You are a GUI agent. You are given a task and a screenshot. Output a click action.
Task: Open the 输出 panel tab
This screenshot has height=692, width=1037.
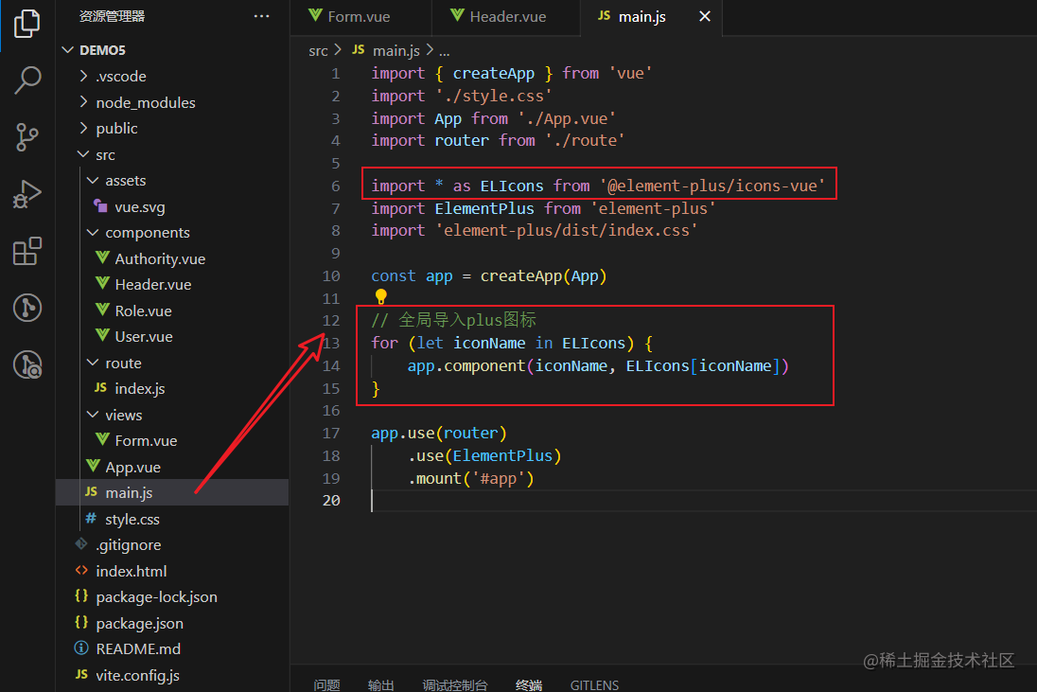point(381,684)
